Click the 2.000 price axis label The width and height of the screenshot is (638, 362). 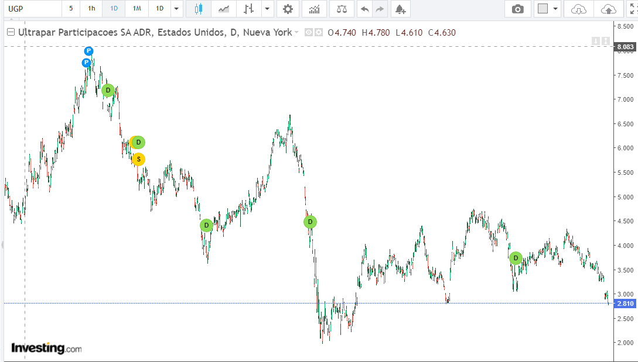click(x=625, y=343)
